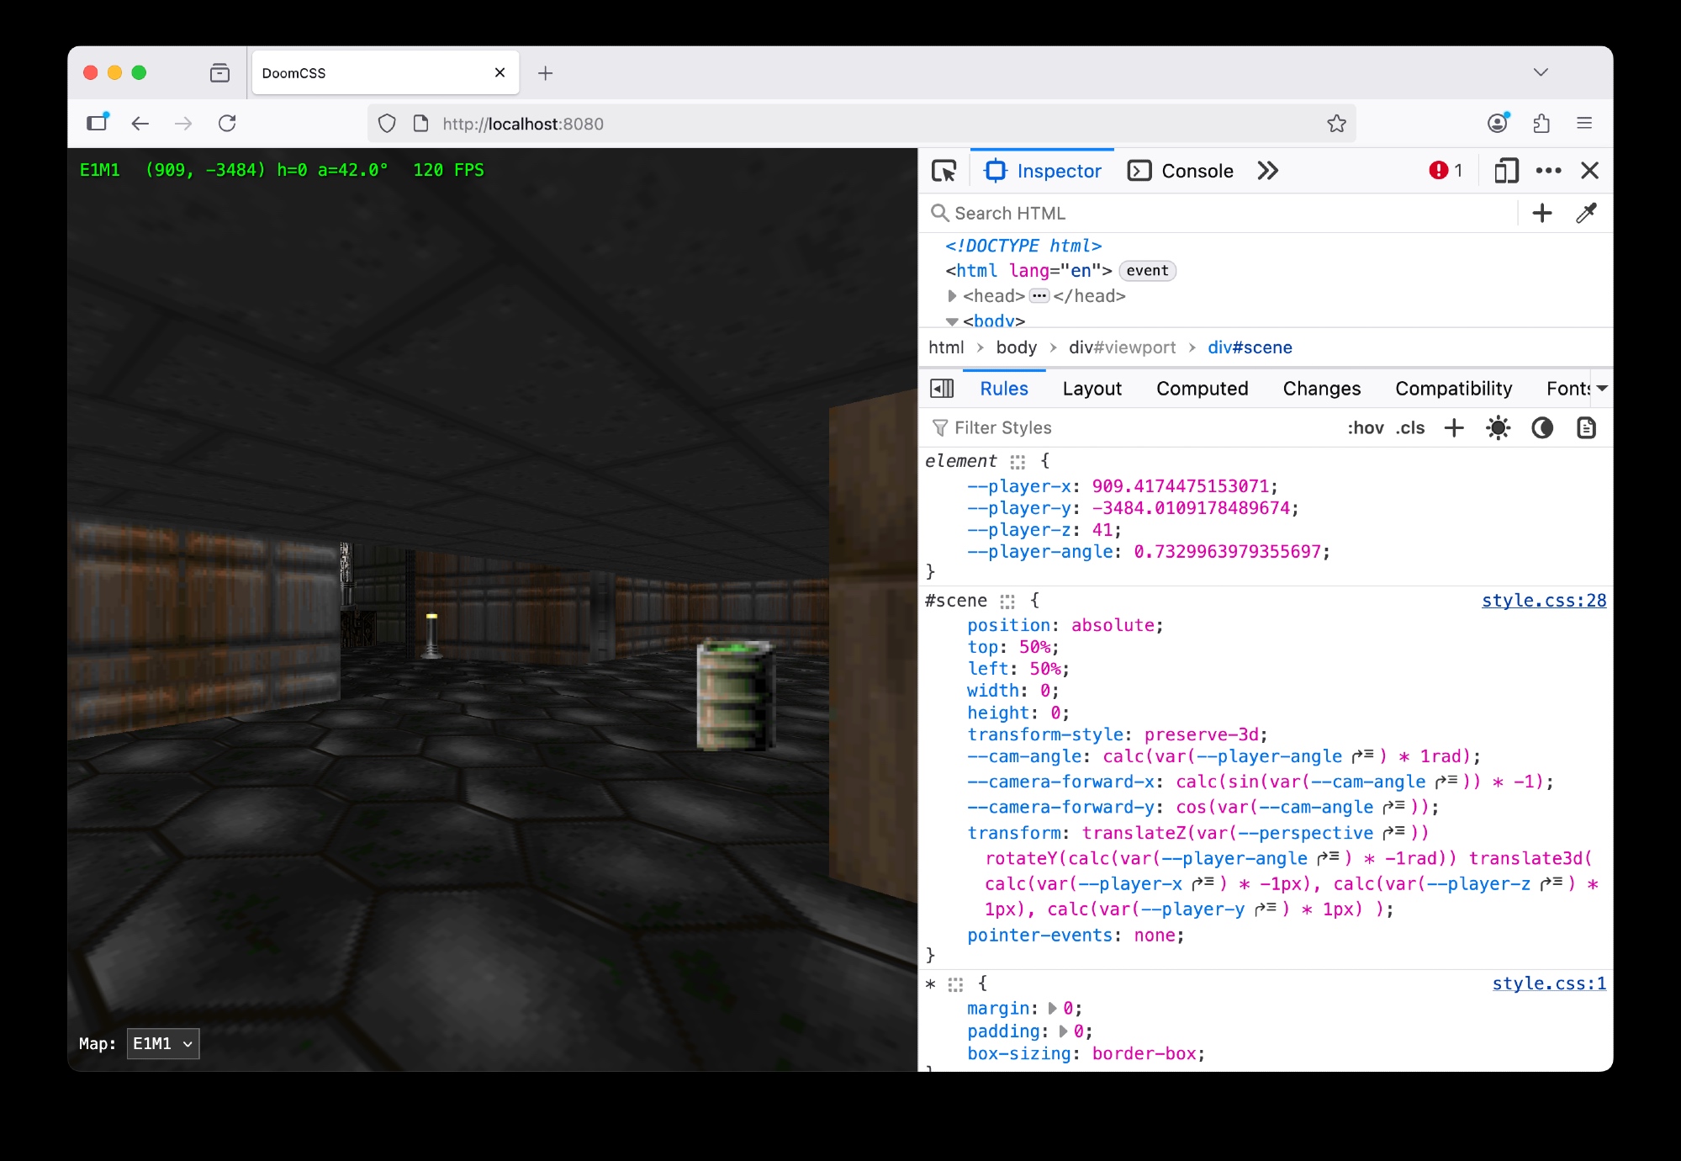This screenshot has height=1161, width=1681.
Task: Toggle dark color scheme simulation
Action: point(1541,428)
